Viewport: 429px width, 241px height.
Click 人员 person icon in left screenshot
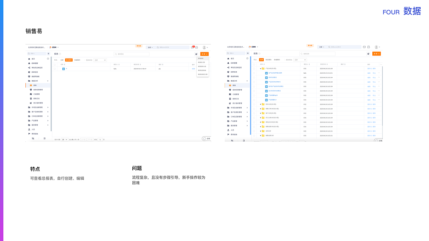coord(29,130)
